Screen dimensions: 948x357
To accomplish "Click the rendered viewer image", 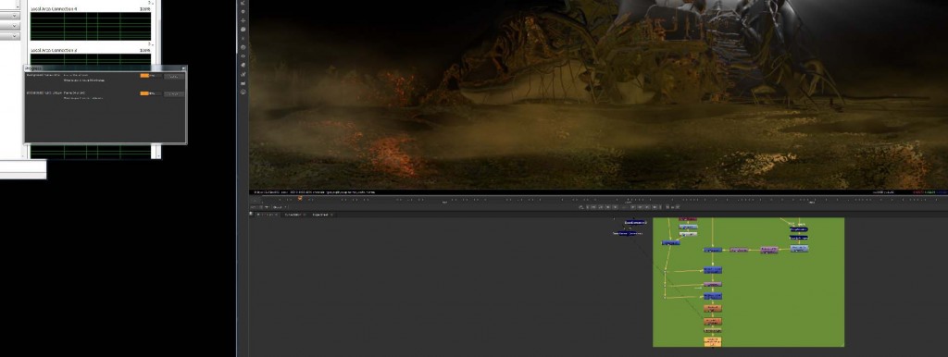I will click(x=599, y=95).
